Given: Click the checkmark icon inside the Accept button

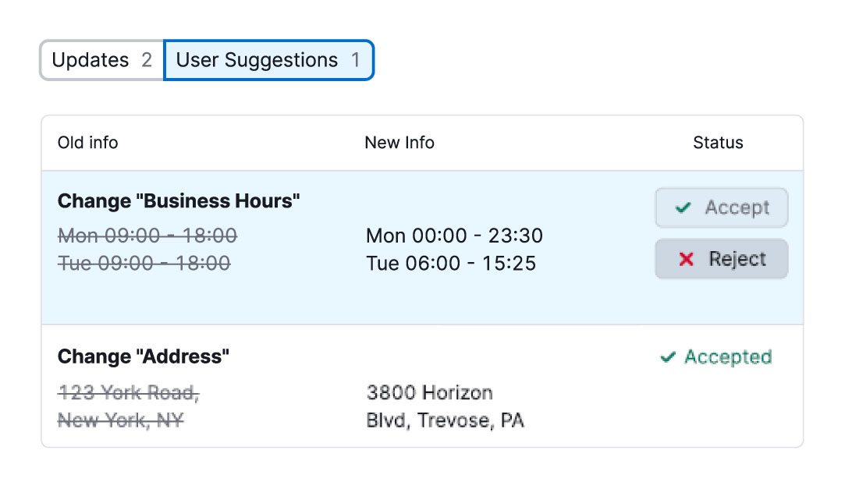Looking at the screenshot, I should click(683, 208).
